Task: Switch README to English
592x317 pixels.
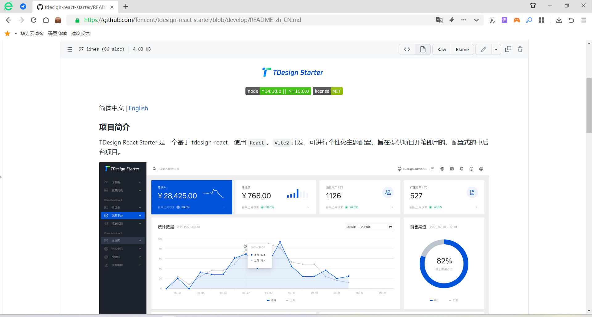Action: click(138, 108)
